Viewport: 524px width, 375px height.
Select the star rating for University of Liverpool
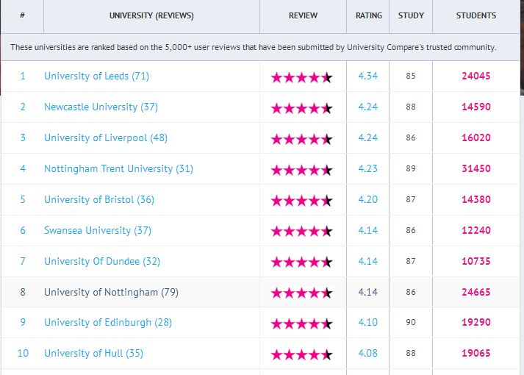click(x=302, y=139)
